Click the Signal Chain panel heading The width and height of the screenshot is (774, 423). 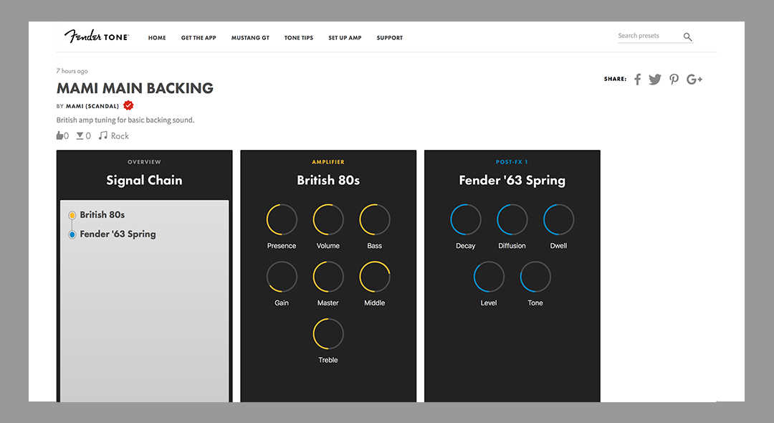(x=144, y=180)
